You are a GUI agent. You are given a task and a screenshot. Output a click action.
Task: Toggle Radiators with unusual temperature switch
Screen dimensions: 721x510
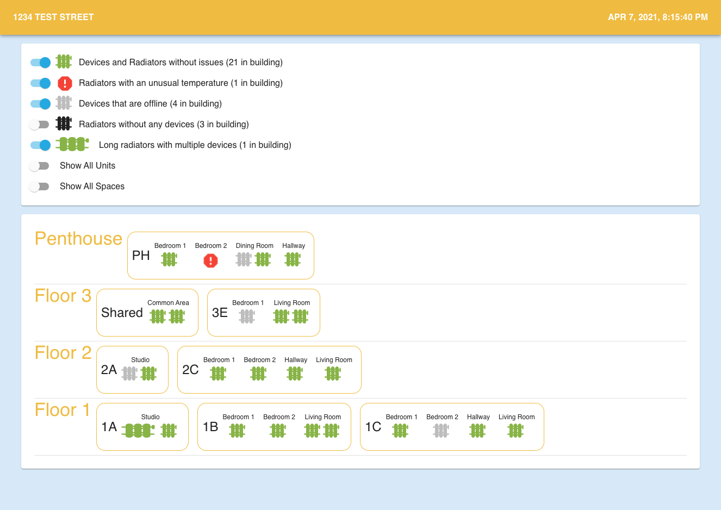click(40, 83)
